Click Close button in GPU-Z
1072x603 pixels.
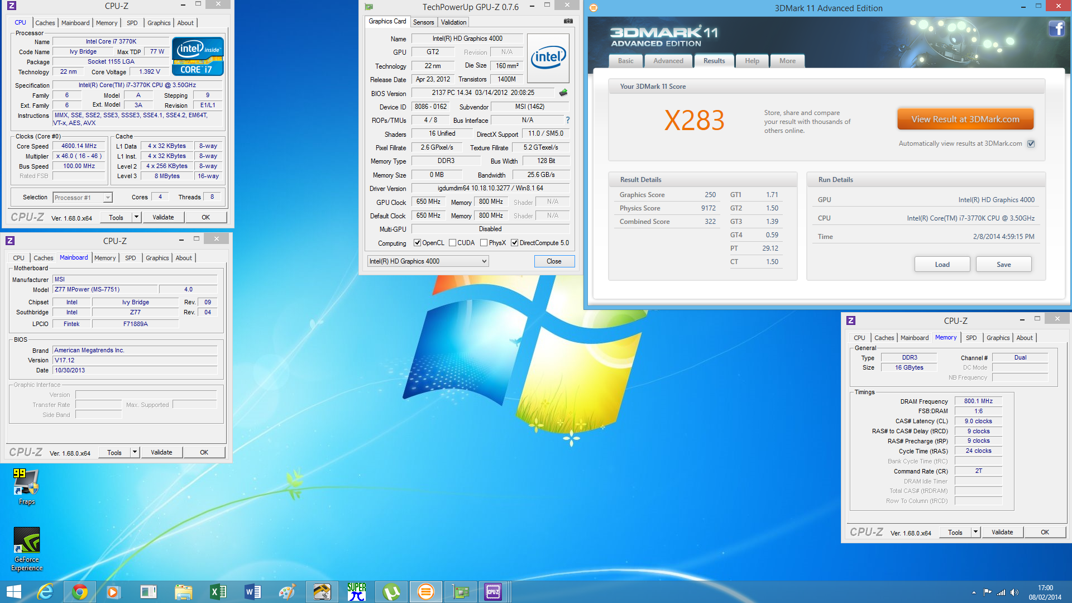554,261
